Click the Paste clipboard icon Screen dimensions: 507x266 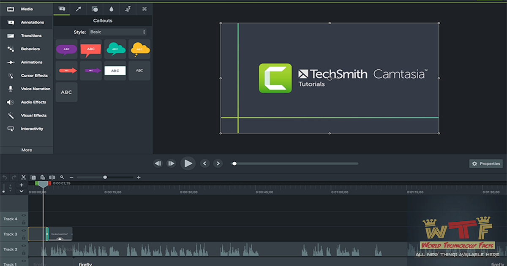click(x=42, y=177)
